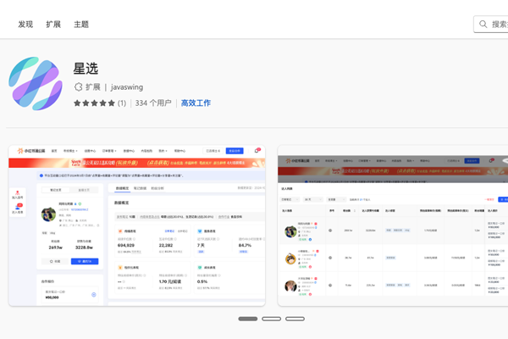Open the 主题 tab
The height and width of the screenshot is (339, 508).
[81, 25]
